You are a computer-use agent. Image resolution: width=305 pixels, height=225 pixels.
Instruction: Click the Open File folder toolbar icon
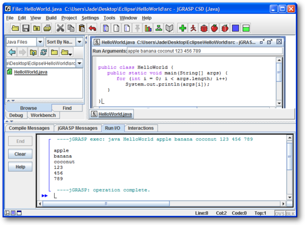[15, 29]
